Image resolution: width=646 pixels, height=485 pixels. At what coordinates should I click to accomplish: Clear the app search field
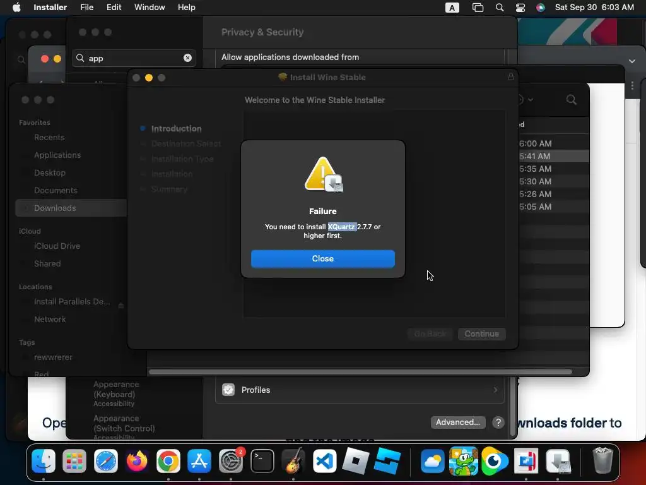tap(187, 57)
